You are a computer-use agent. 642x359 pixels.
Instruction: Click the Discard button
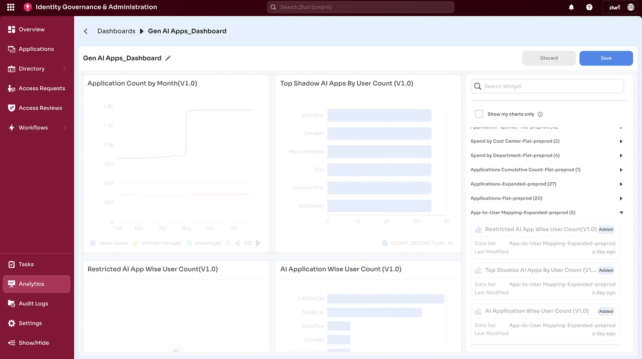coord(549,58)
